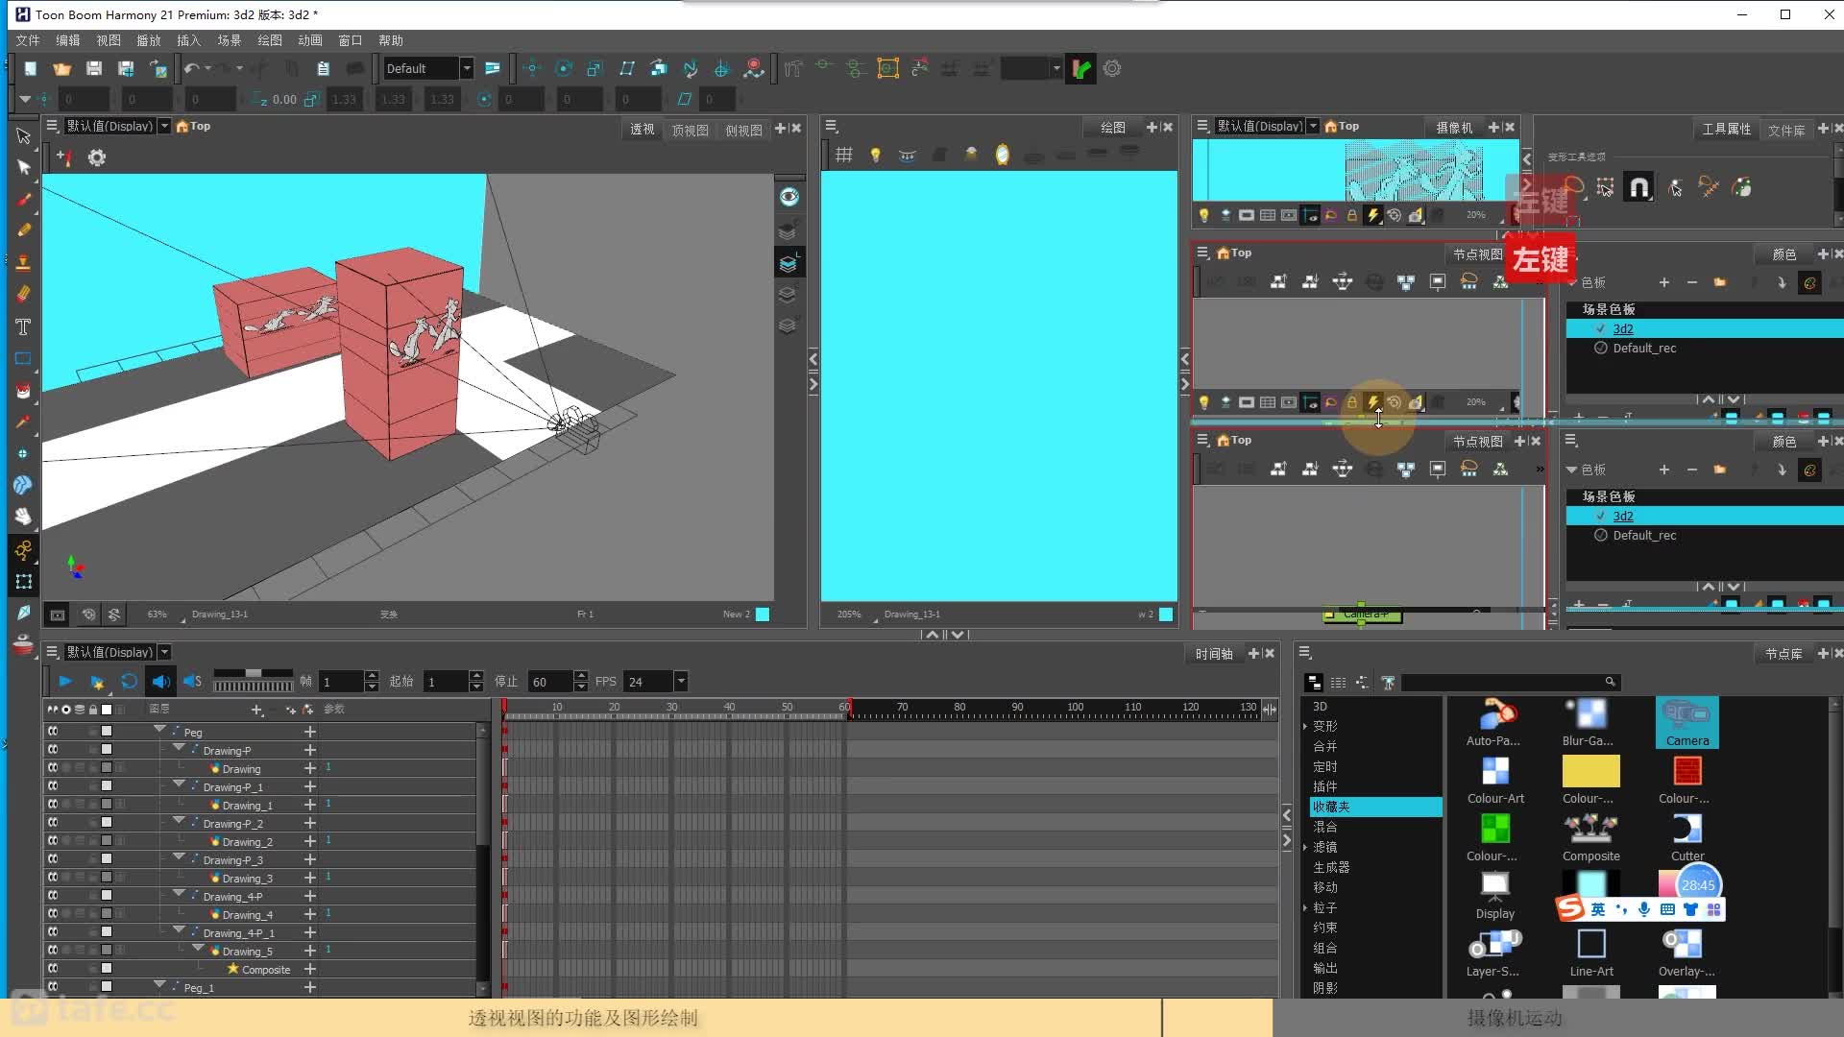Select the Eraser tool in left toolbar
Viewport: 1844px width, 1037px height.
pyautogui.click(x=23, y=294)
